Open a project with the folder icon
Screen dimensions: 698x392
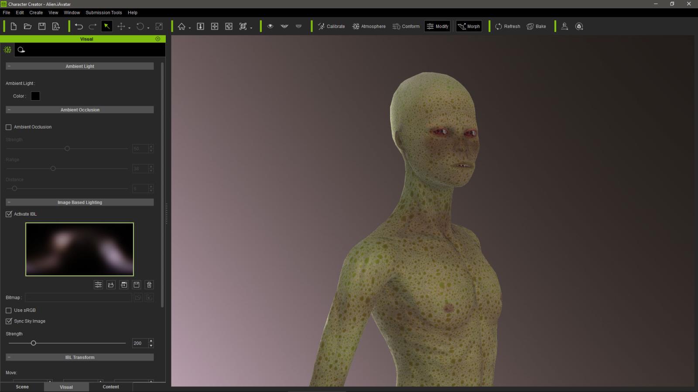pos(27,26)
